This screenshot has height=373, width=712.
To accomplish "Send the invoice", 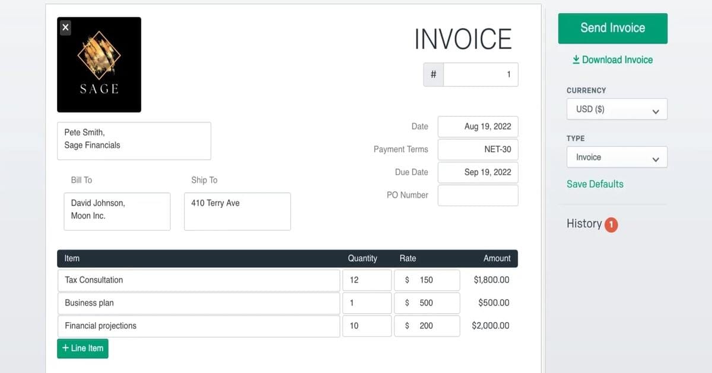I will coord(613,28).
